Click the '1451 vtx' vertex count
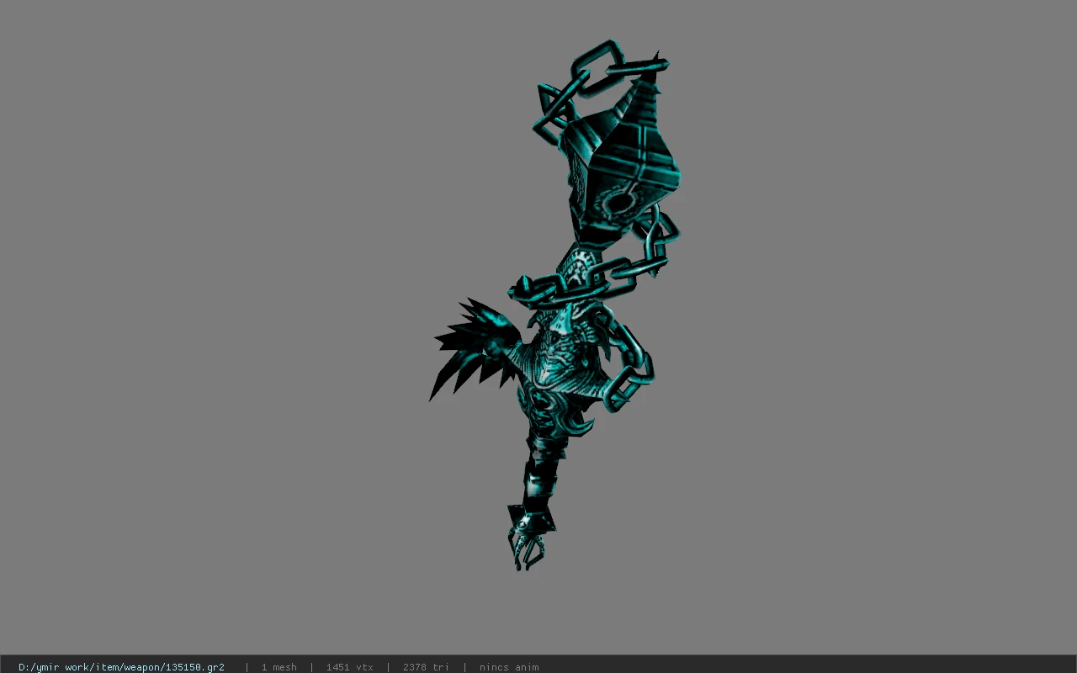This screenshot has height=673, width=1077. coord(349,667)
